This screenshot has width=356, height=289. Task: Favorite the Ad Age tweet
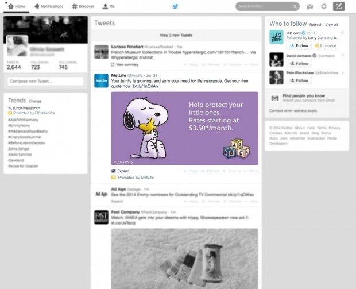click(233, 201)
